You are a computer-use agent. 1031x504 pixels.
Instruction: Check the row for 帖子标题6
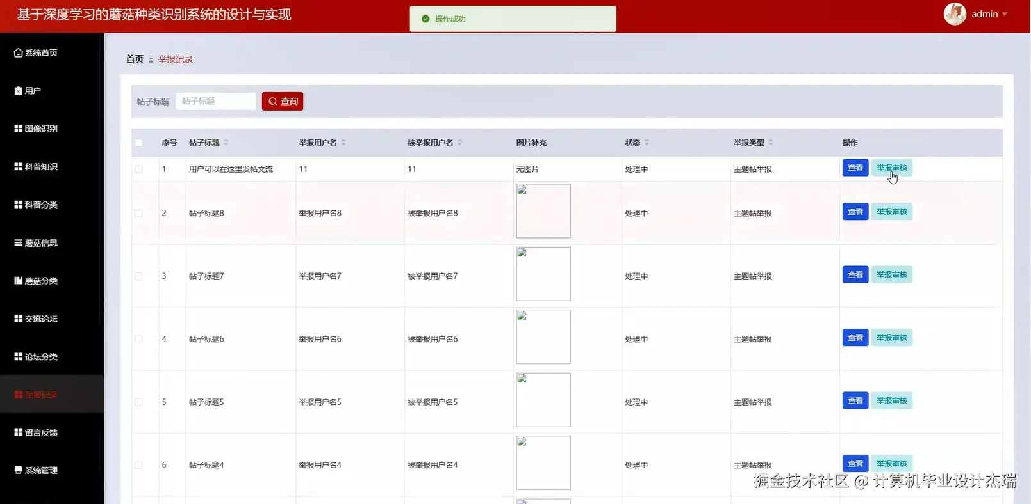pos(138,339)
